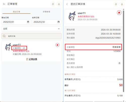The image size is (126, 102).
Task: Click the scrollbar up arrow in the detail panel
Action: pyautogui.click(x=123, y=9)
